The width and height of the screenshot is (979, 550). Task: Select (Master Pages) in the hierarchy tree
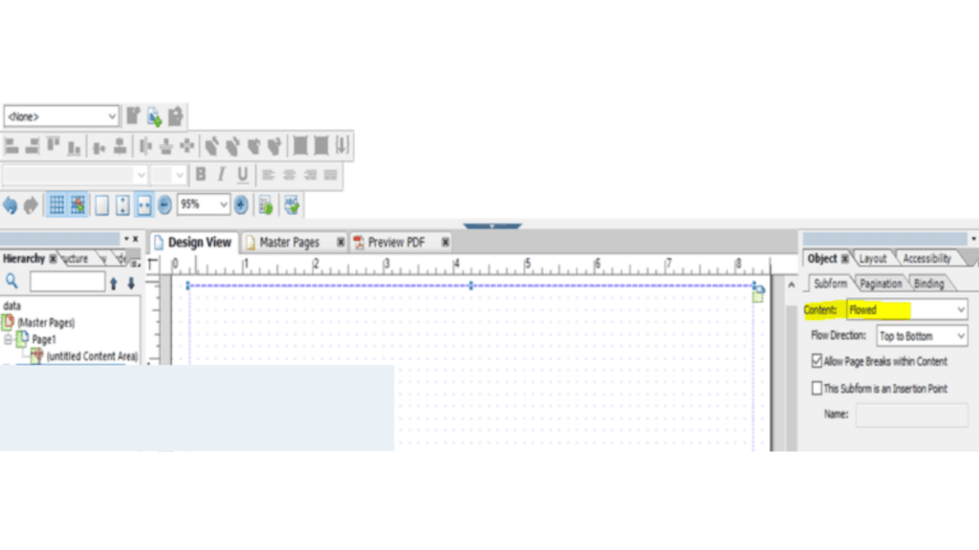[46, 323]
